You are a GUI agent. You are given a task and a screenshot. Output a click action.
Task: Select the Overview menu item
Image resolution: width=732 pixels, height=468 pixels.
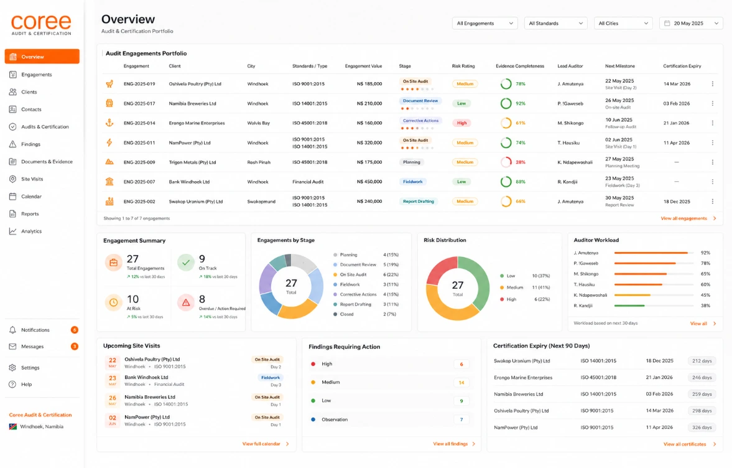[42, 57]
